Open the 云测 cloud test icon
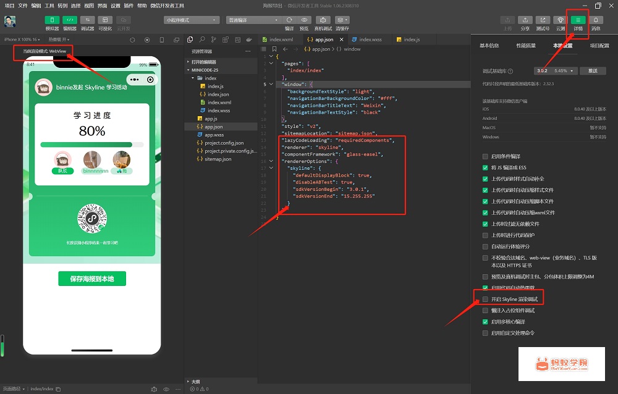 tap(561, 20)
